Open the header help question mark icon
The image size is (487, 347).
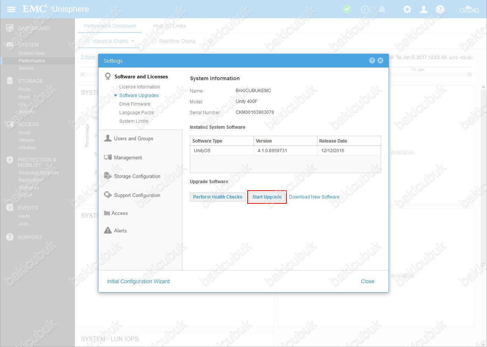440,9
